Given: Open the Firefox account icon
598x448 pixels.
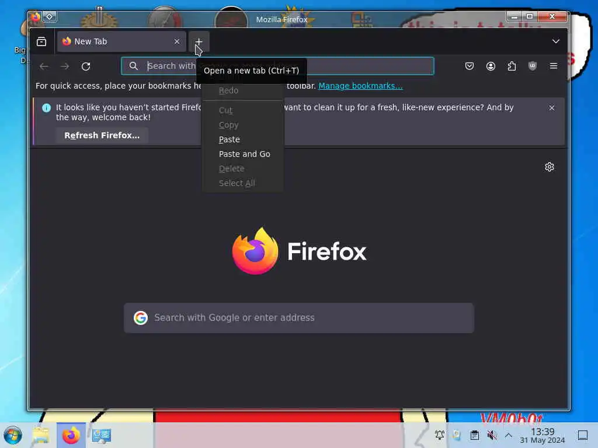Looking at the screenshot, I should tap(491, 66).
